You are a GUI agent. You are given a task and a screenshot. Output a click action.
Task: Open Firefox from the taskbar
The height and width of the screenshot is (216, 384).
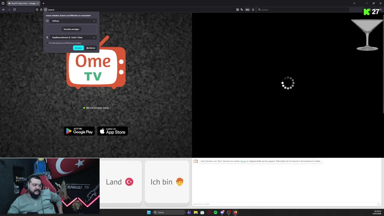(x=235, y=212)
